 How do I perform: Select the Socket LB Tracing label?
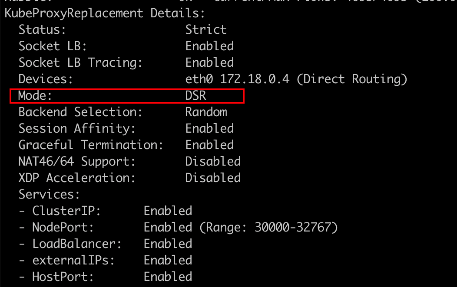click(80, 62)
